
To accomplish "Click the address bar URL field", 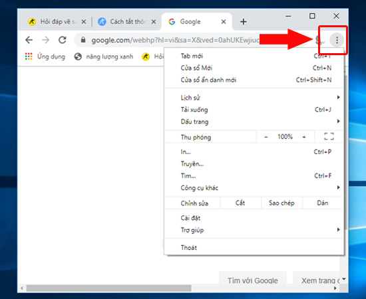I will tap(175, 40).
